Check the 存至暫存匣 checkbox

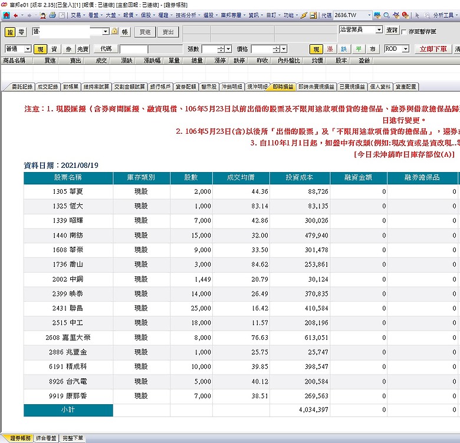[x=404, y=32]
